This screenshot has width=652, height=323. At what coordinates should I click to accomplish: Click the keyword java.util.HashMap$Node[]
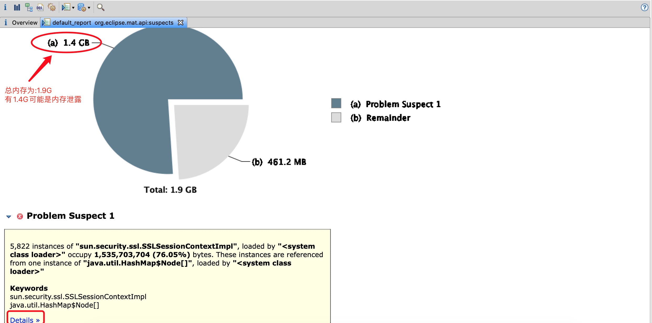(x=55, y=305)
